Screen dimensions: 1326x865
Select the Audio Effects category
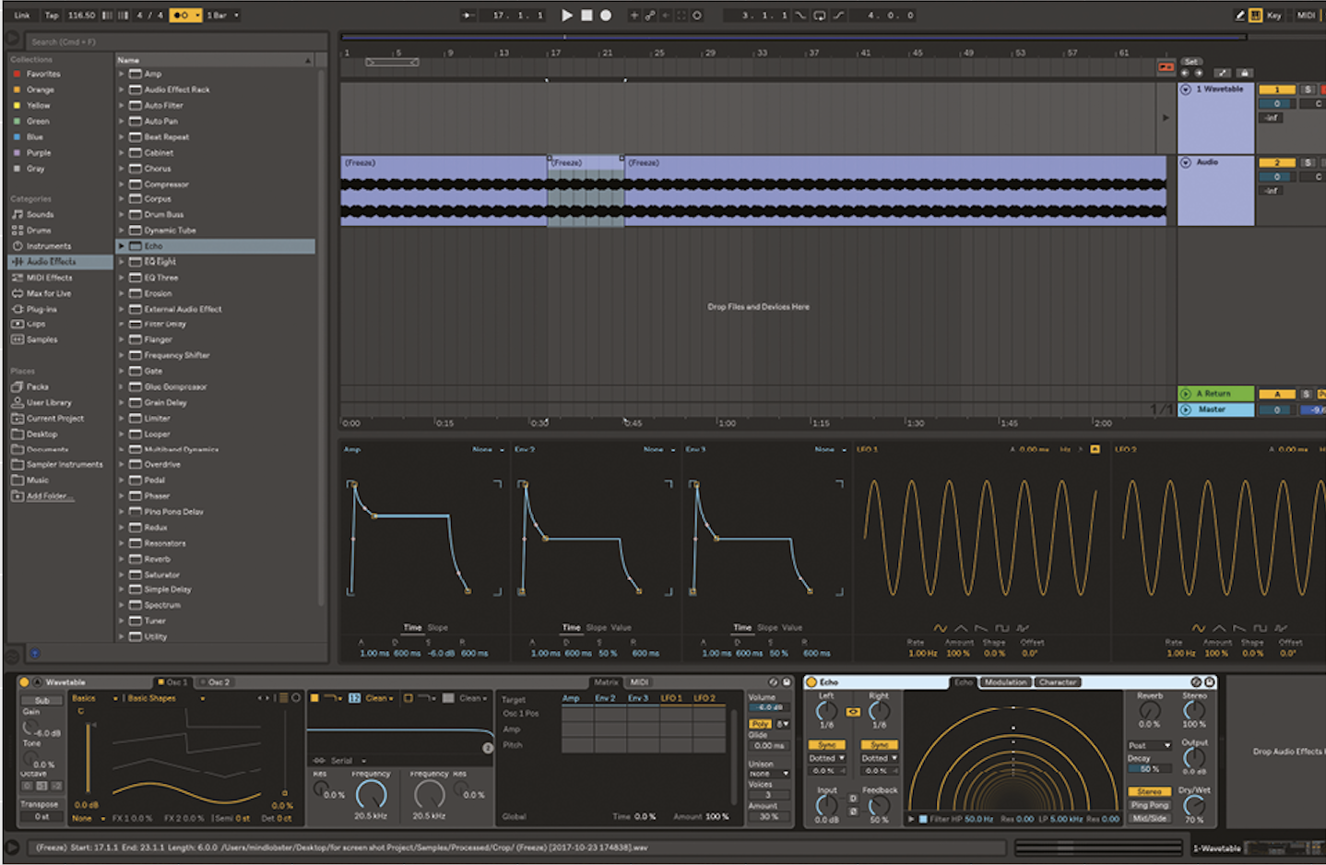(x=60, y=262)
